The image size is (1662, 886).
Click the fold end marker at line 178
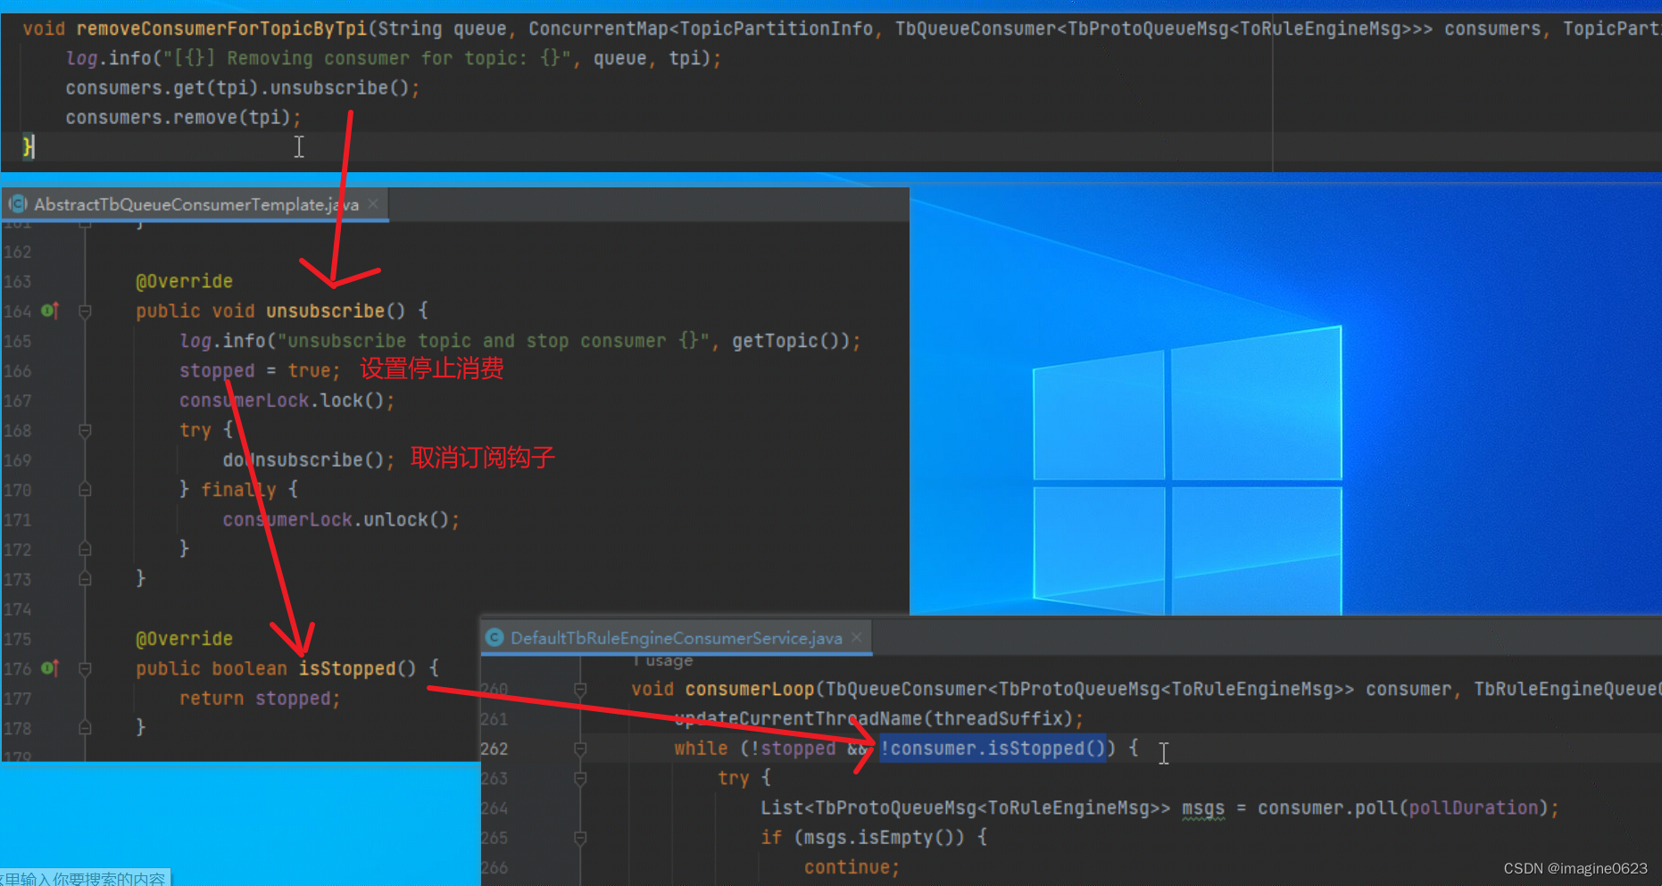pos(85,728)
